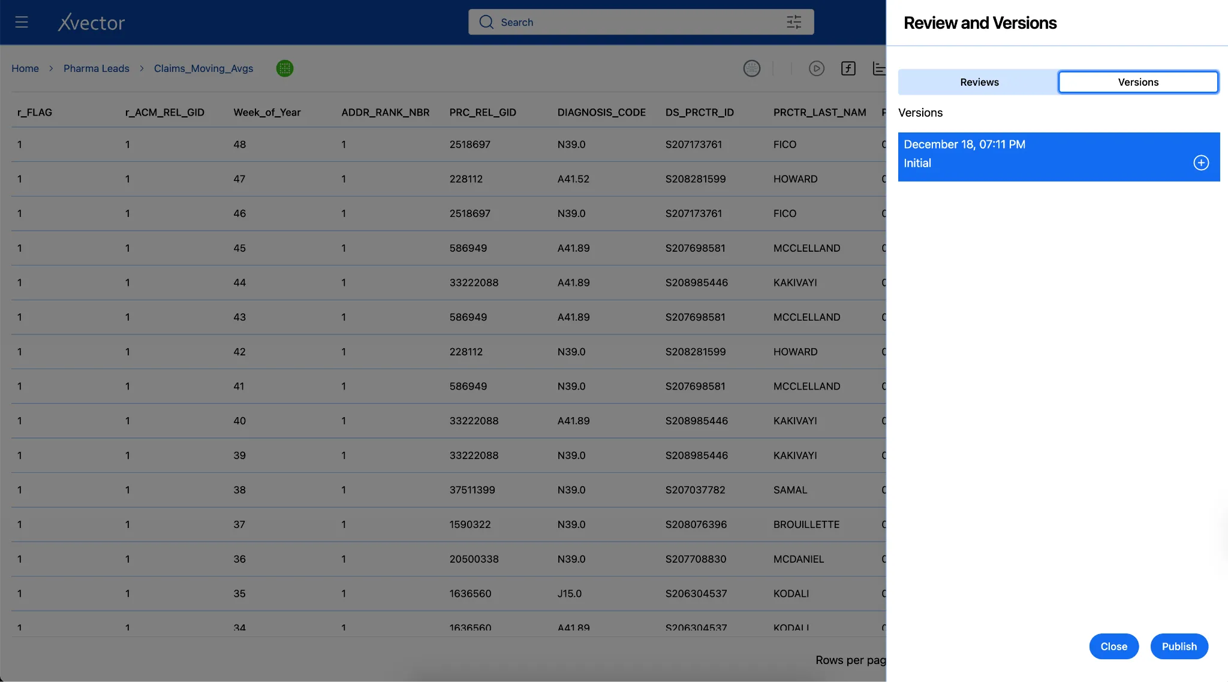Go to Home breadcrumb

[x=25, y=68]
